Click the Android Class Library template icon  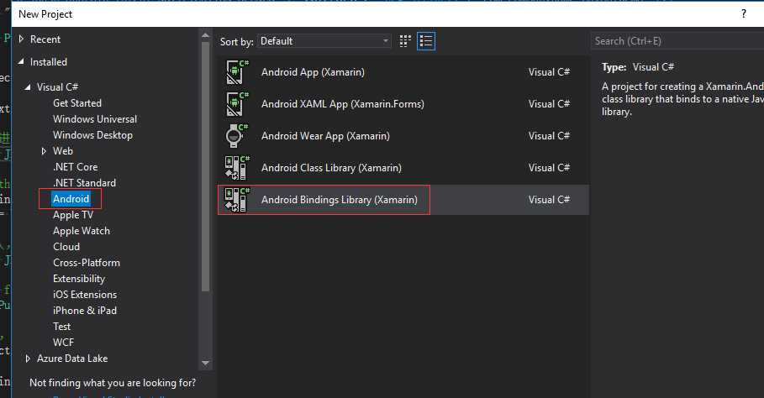[237, 168]
